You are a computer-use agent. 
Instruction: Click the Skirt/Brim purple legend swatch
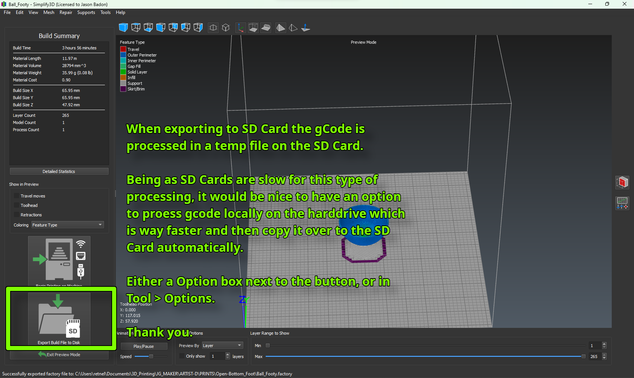[123, 89]
